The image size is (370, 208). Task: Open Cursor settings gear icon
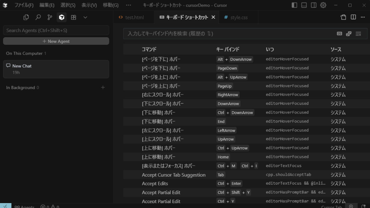[323, 5]
